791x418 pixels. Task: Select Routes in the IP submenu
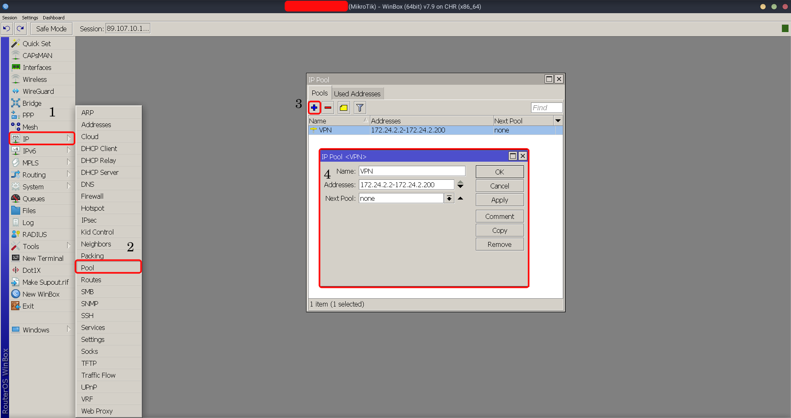coord(109,280)
